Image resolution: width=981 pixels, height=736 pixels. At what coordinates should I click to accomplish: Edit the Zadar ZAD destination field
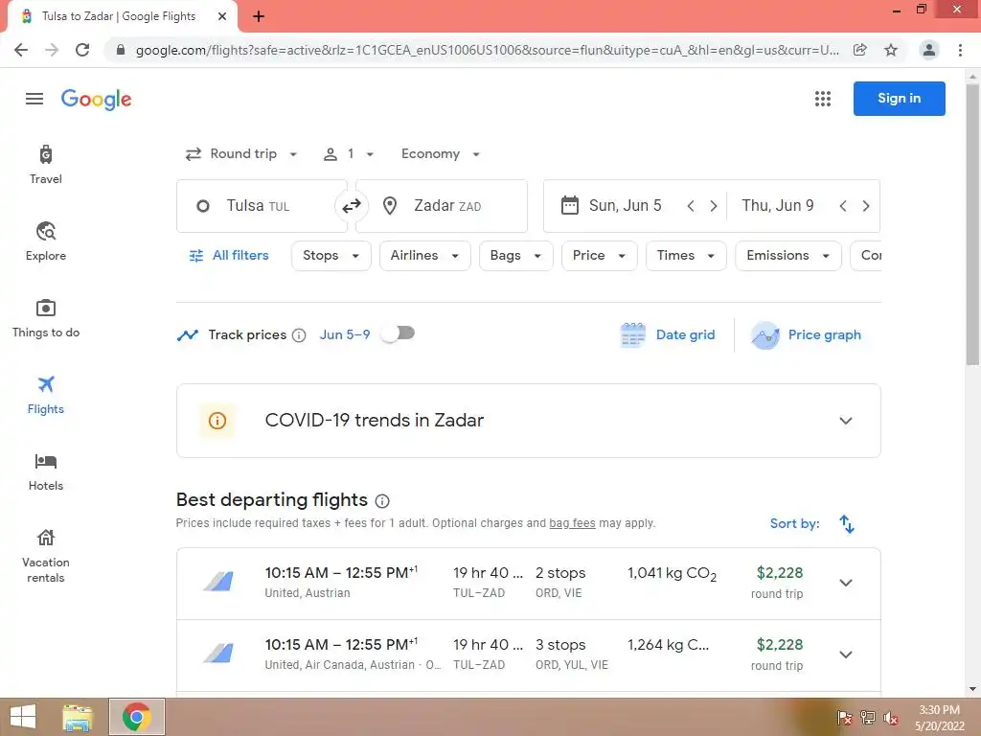442,206
